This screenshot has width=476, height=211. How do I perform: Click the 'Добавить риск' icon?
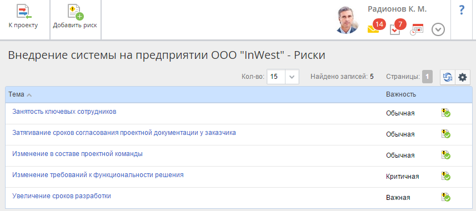pyautogui.click(x=76, y=13)
